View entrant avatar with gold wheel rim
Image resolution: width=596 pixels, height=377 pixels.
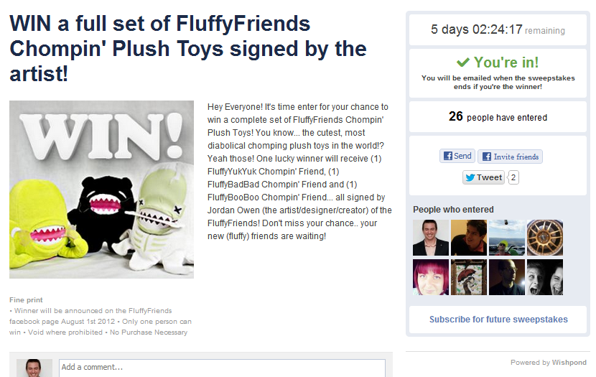(x=545, y=238)
